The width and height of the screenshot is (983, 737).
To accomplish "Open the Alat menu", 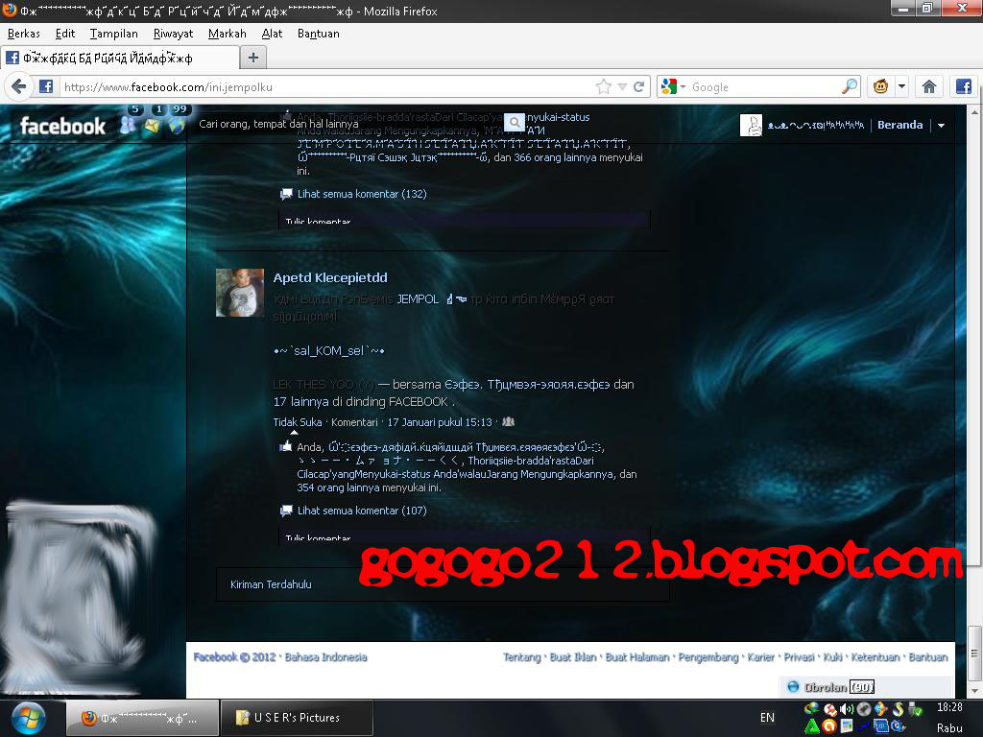I will pos(272,34).
